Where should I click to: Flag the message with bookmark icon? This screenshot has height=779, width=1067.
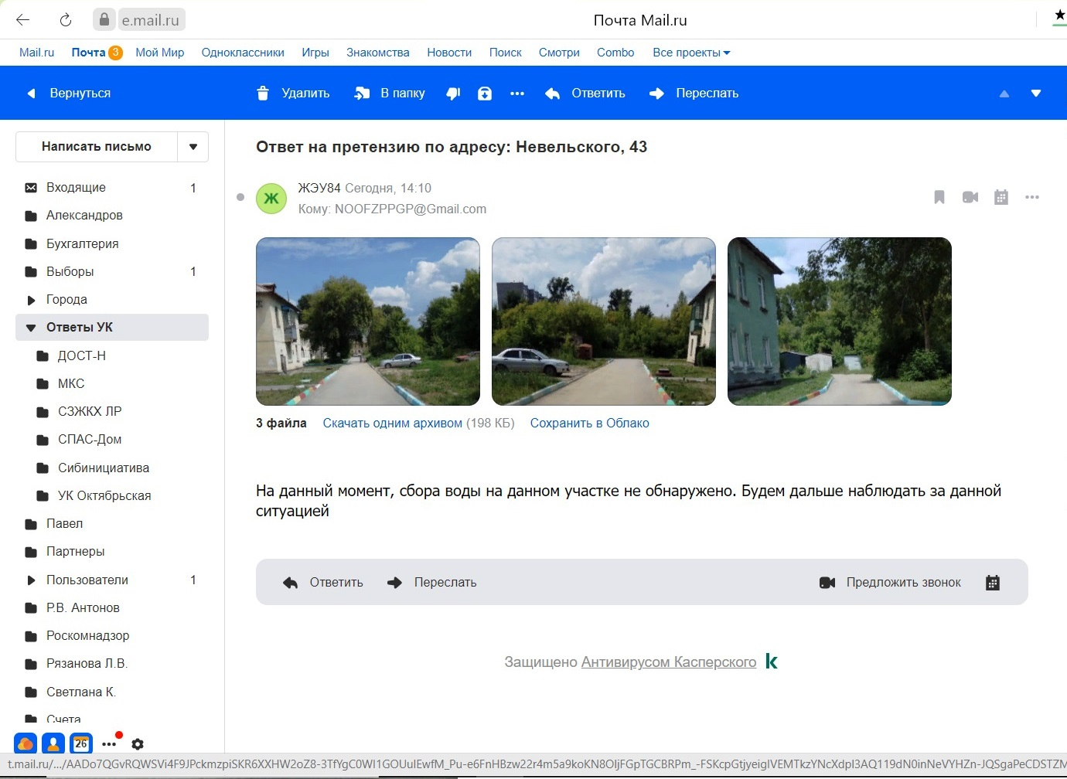(x=939, y=197)
